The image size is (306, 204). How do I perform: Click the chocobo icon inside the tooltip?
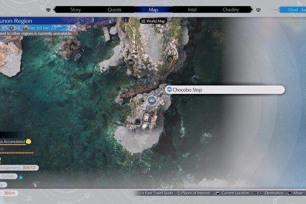click(169, 90)
